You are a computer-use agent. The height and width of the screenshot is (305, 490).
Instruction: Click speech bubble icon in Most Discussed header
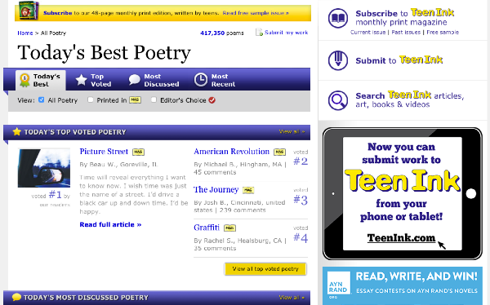tap(16, 297)
